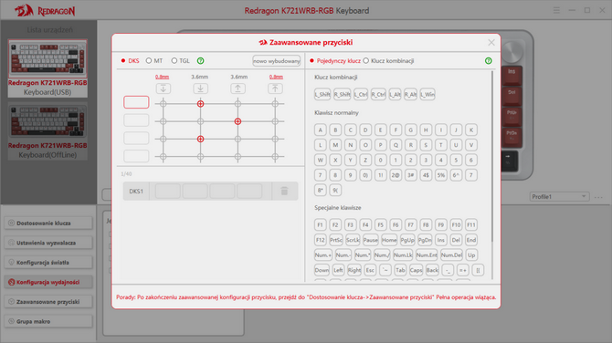The image size is (612, 343).
Task: Choose the A key button
Action: (x=320, y=130)
